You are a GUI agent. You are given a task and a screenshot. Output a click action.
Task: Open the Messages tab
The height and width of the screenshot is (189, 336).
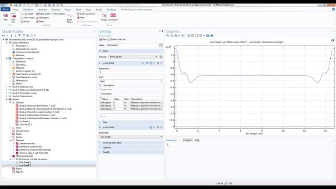tap(172, 140)
